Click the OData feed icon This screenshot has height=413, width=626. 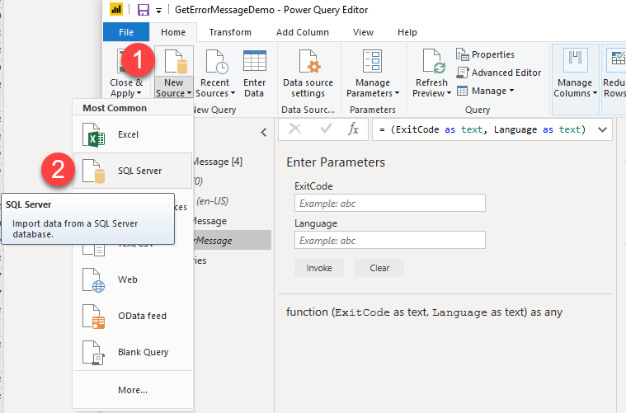[x=93, y=317]
